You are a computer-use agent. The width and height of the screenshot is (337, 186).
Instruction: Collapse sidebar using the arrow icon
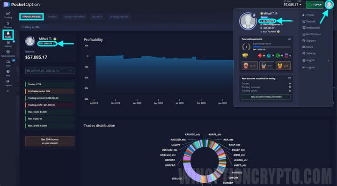[x=8, y=91]
